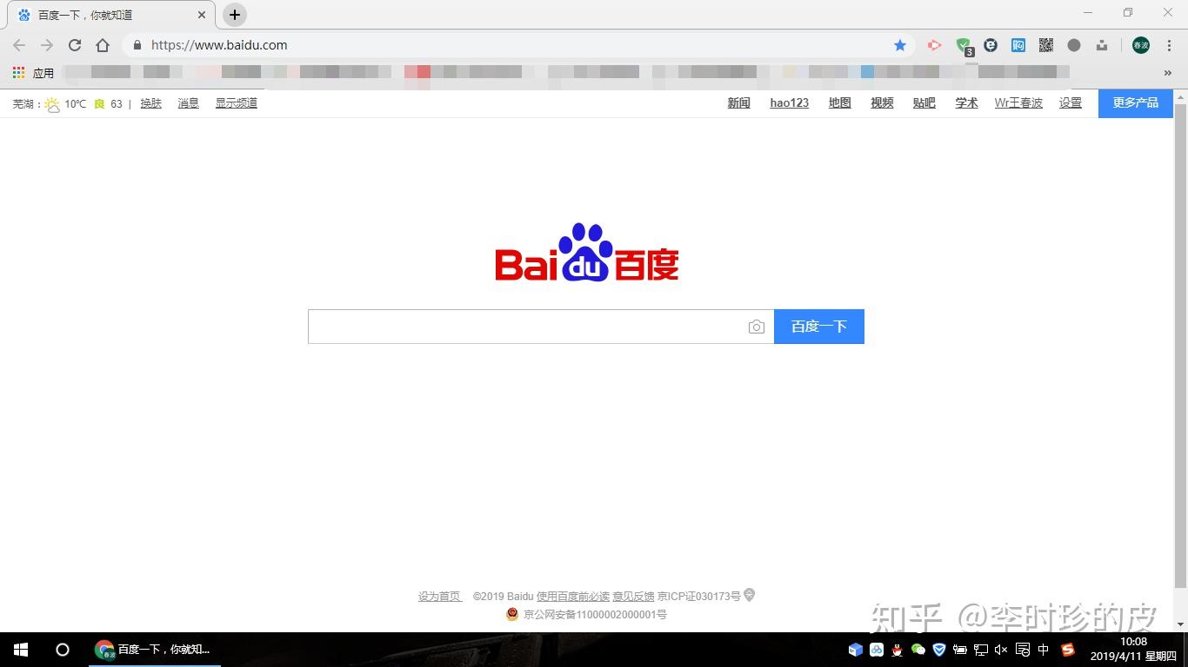Click the 更多产品 button

click(1136, 103)
